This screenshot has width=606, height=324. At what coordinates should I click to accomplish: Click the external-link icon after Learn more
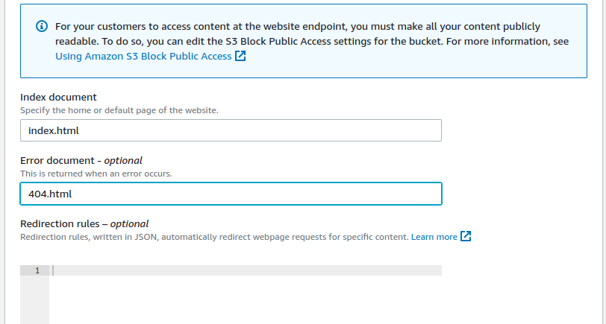[x=466, y=236]
